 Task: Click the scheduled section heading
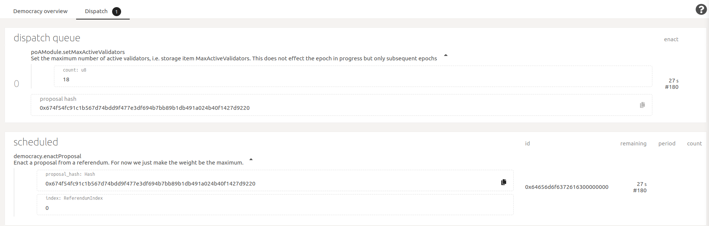click(x=36, y=142)
